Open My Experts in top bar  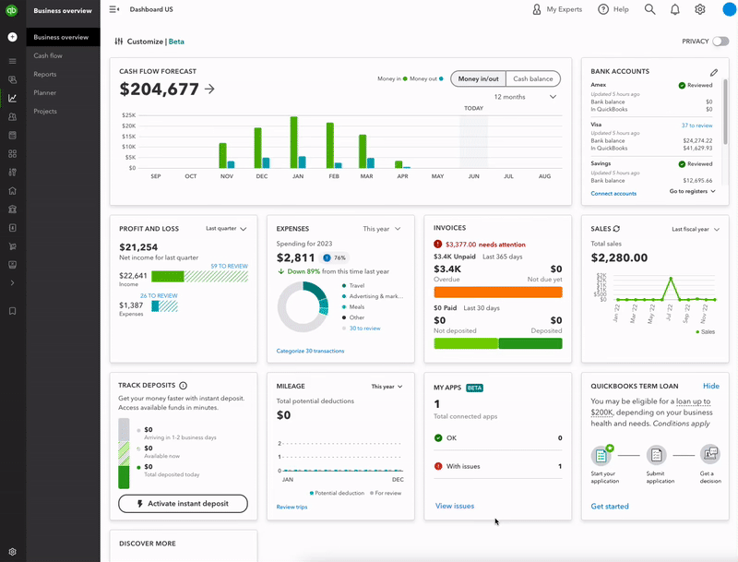(557, 9)
